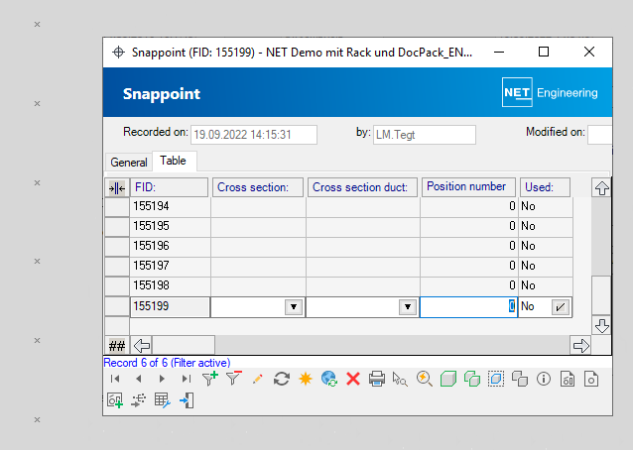Viewport: 633px width, 450px height.
Task: Click the single green cube icon
Action: (448, 379)
